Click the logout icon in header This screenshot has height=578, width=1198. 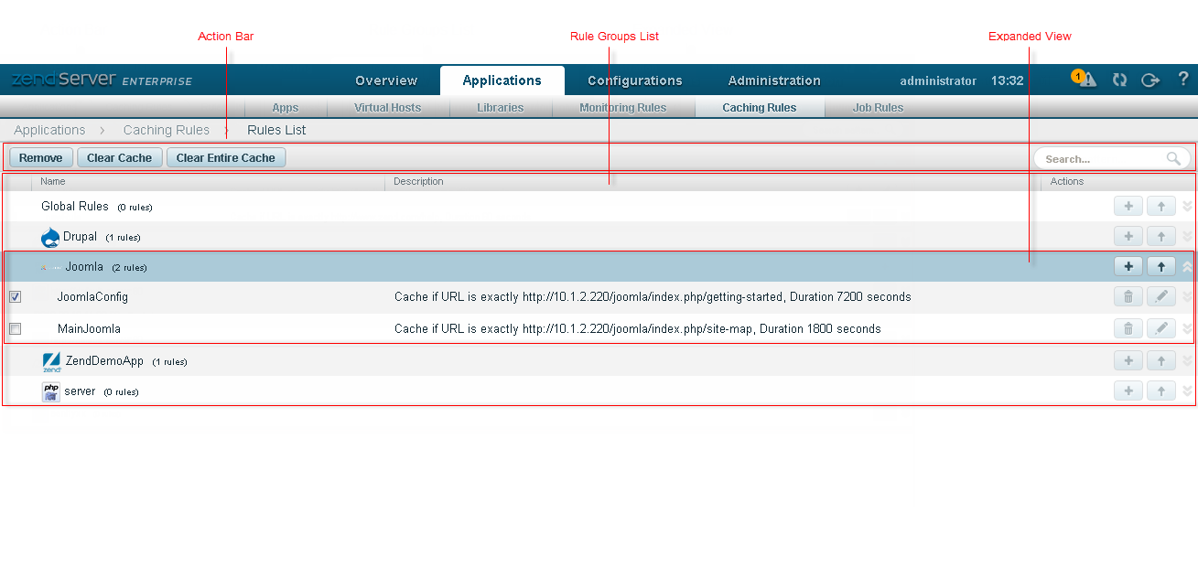1150,80
